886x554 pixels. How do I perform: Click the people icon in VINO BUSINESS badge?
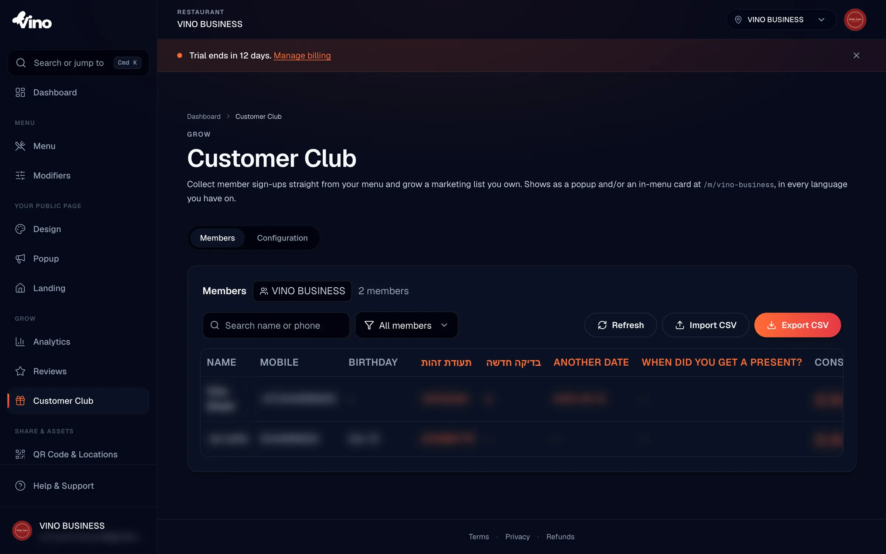(264, 291)
